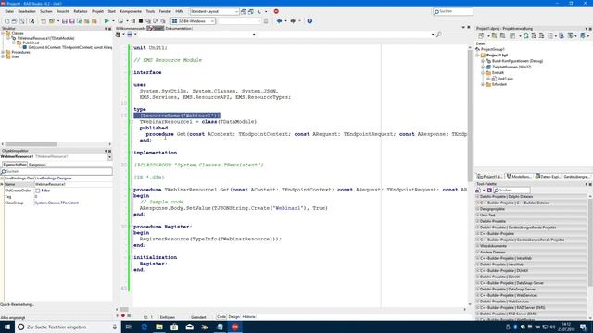
Task: Click the Windows Start button
Action: coord(7,327)
